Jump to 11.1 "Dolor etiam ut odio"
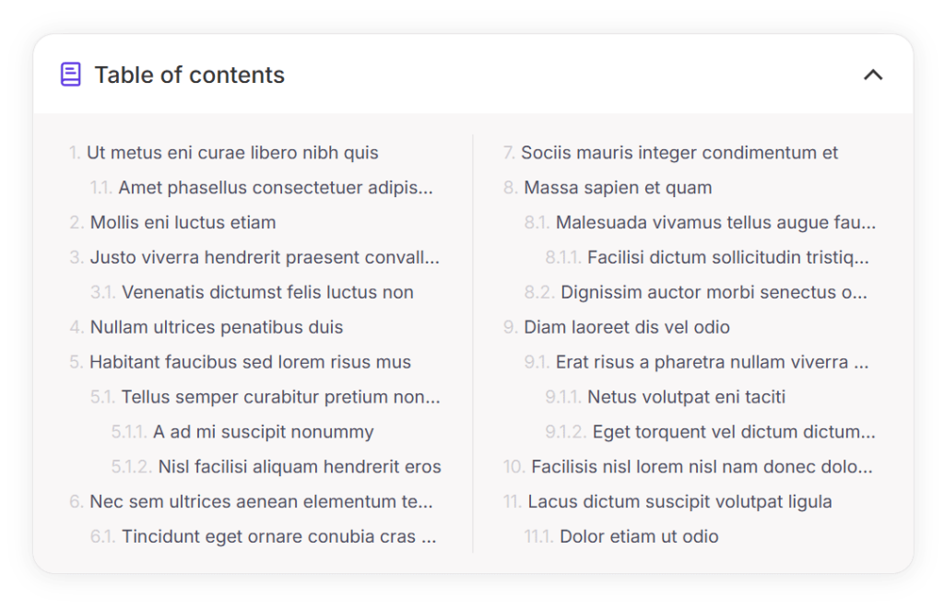944x608 pixels. (x=639, y=537)
